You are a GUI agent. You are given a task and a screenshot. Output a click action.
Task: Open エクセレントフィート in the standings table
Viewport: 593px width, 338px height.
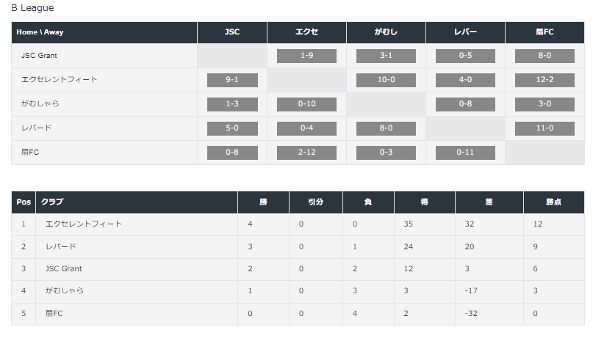(83, 224)
